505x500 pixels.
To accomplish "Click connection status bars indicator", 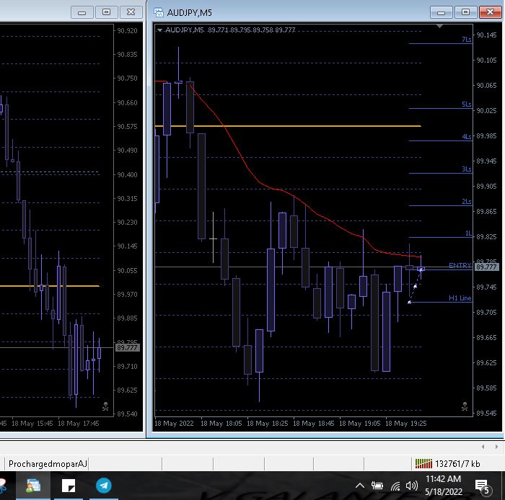I will pyautogui.click(x=422, y=463).
